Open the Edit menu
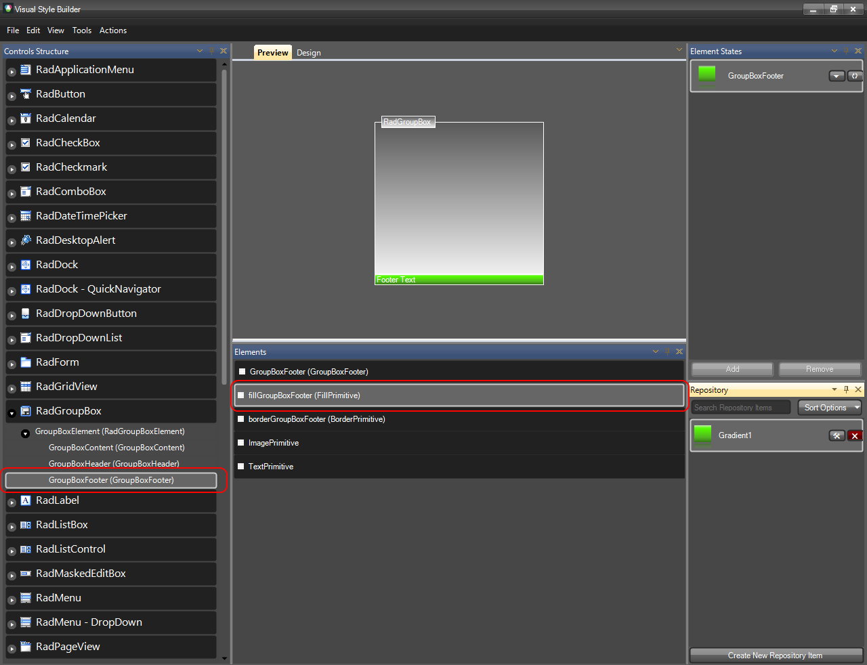Screen dimensions: 867x665 pos(33,30)
